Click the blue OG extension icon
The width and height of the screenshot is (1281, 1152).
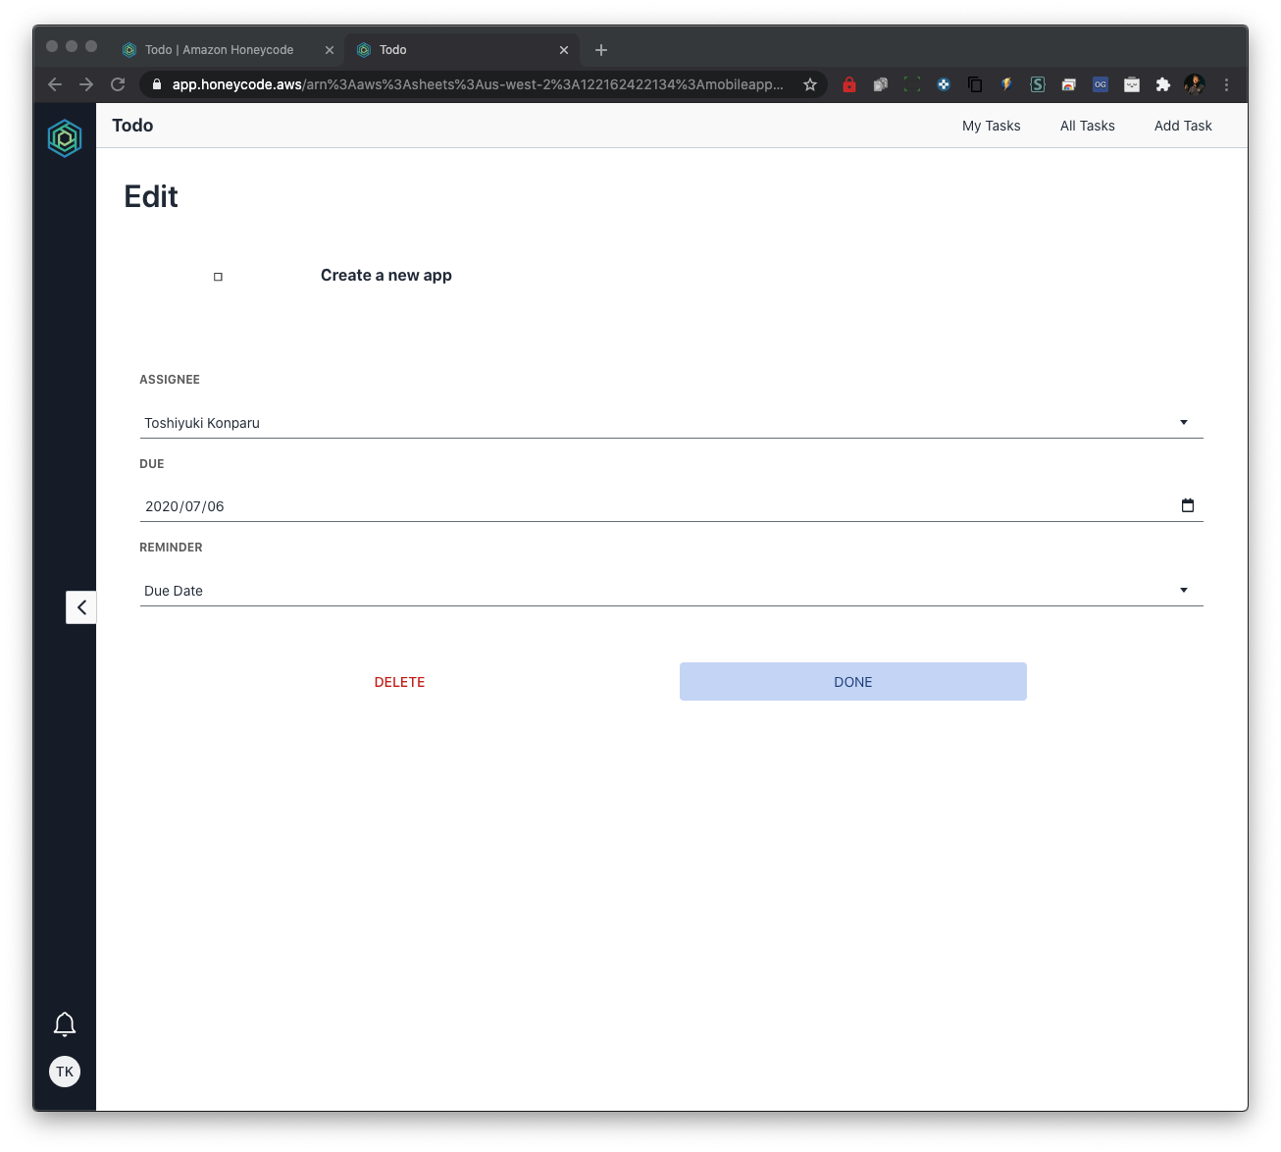coord(1101,84)
